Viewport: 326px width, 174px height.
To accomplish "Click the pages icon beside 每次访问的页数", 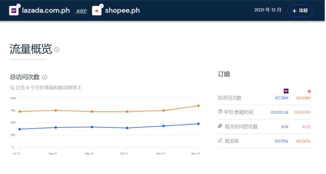I will [220, 126].
